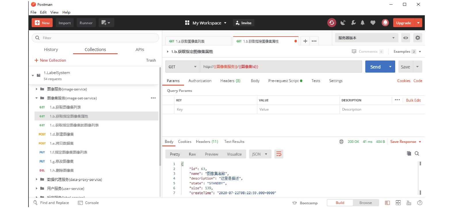The image size is (453, 208).
Task: Click the heart icon in header
Action: coord(373,23)
